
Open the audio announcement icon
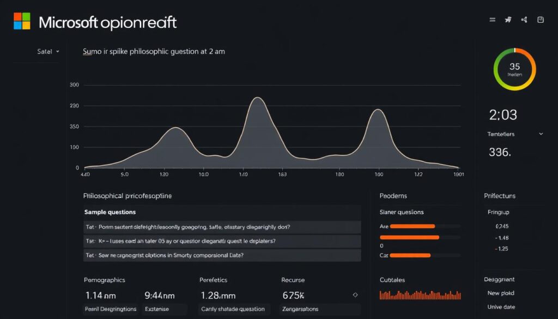[524, 19]
